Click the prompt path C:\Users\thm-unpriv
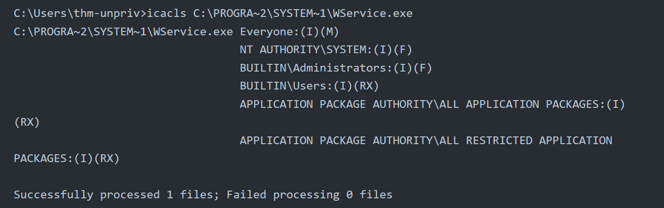Viewport: 664px width, 208px height. tap(77, 14)
